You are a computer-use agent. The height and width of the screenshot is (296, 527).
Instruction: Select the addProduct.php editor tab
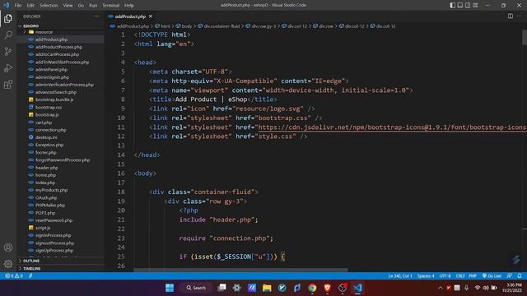tap(130, 16)
